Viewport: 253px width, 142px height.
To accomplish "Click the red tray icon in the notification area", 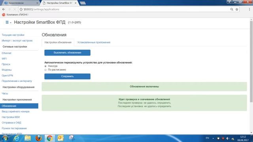I will 223,138.
